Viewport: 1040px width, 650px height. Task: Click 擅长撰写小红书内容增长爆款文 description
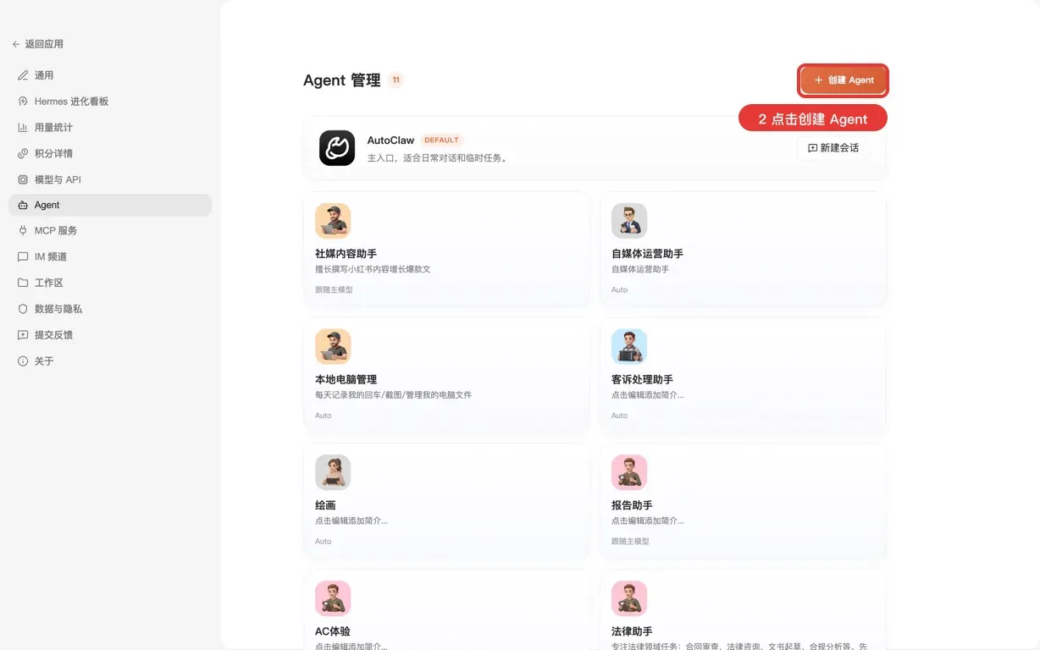[x=373, y=269]
